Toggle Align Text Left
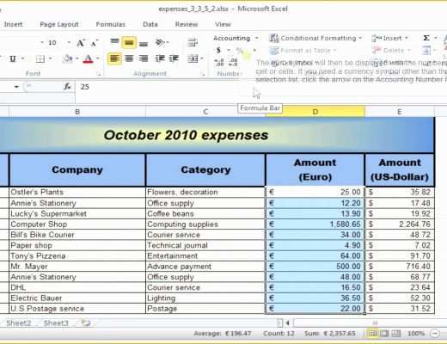This screenshot has height=344, width=447. (114, 58)
